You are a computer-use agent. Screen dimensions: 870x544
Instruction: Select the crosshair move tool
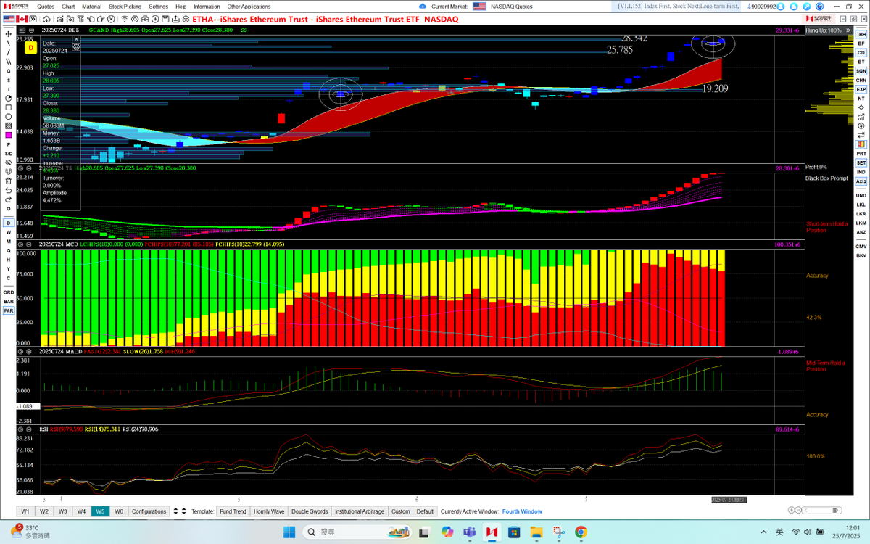(x=8, y=34)
